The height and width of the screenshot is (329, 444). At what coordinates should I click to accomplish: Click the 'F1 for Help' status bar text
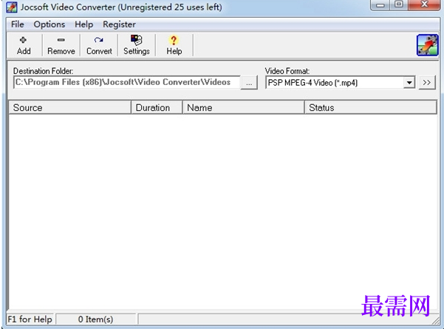click(30, 319)
